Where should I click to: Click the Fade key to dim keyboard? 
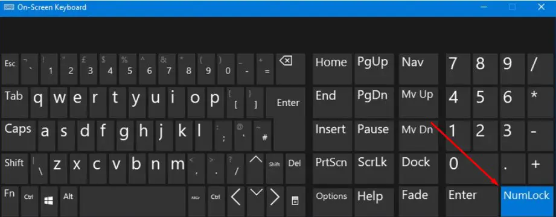(418, 201)
